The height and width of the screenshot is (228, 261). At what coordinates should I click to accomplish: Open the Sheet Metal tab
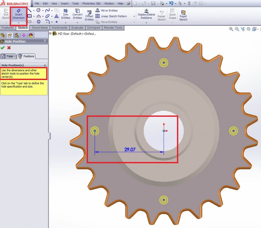(40, 28)
